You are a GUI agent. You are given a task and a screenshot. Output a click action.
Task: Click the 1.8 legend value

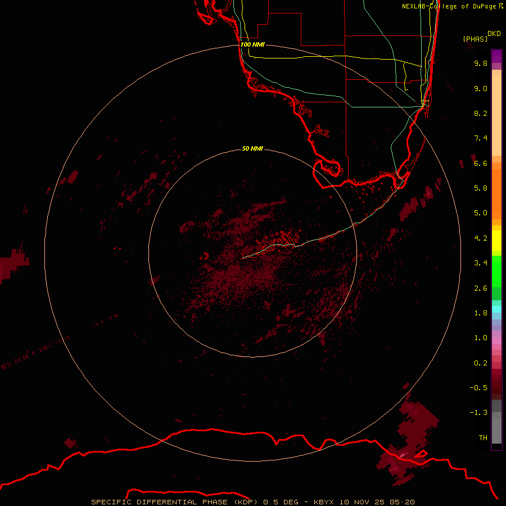click(x=481, y=313)
